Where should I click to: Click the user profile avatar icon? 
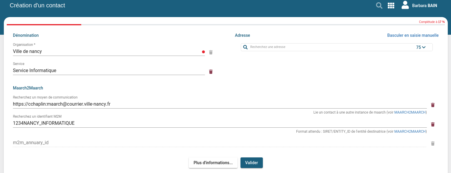[405, 5]
